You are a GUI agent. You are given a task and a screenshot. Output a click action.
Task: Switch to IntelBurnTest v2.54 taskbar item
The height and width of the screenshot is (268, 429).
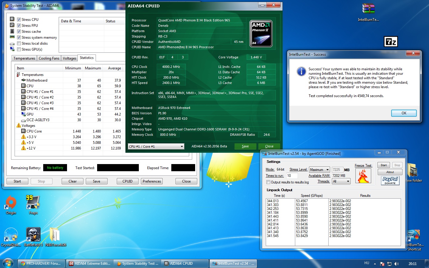click(233, 264)
